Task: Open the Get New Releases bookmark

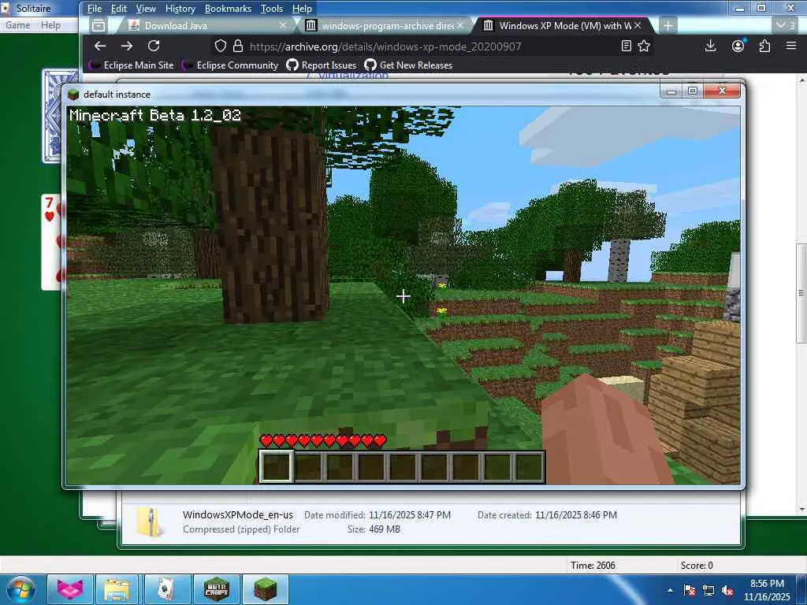Action: pyautogui.click(x=409, y=65)
